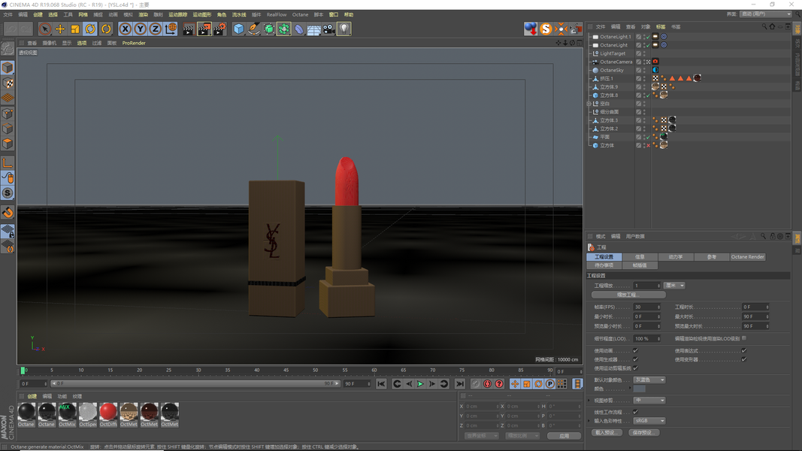Switch to the 信息 tab

[640, 256]
